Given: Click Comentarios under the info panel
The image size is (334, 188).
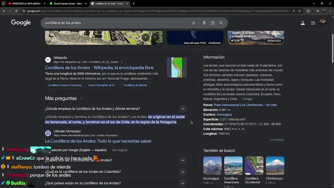Looking at the screenshot, I should pyautogui.click(x=277, y=140).
